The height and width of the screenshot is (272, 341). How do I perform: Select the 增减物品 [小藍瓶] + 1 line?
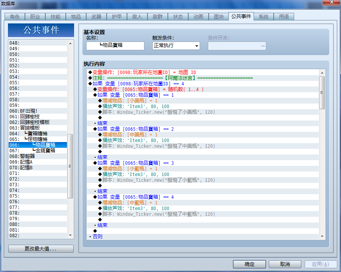tap(203, 168)
